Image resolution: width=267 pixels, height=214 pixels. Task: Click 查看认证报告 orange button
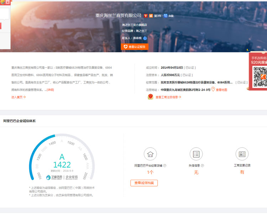135,47
